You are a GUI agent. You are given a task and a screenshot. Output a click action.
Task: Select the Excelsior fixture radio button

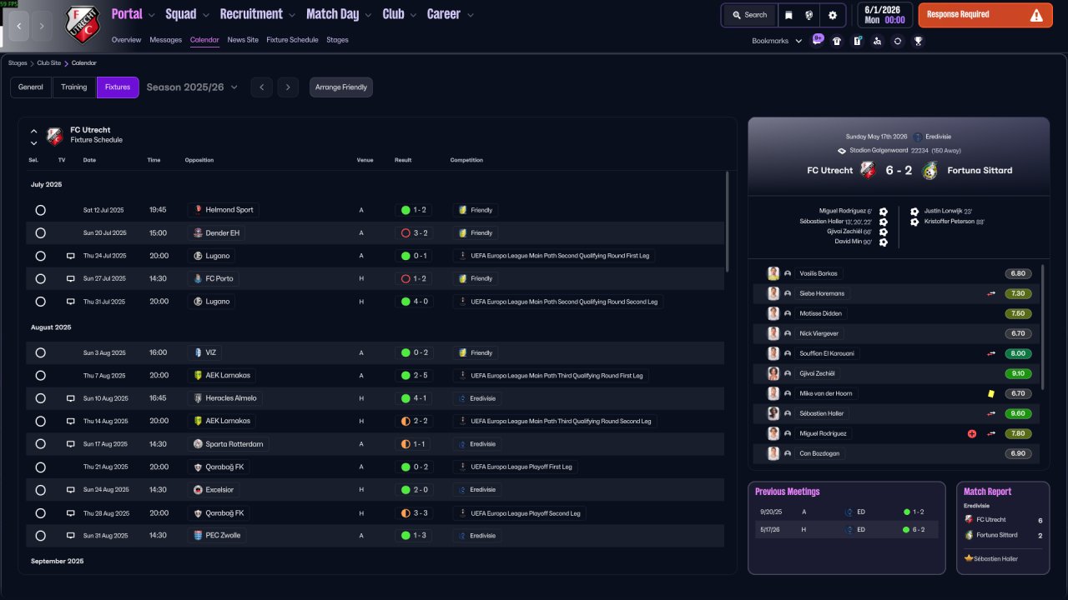click(40, 490)
